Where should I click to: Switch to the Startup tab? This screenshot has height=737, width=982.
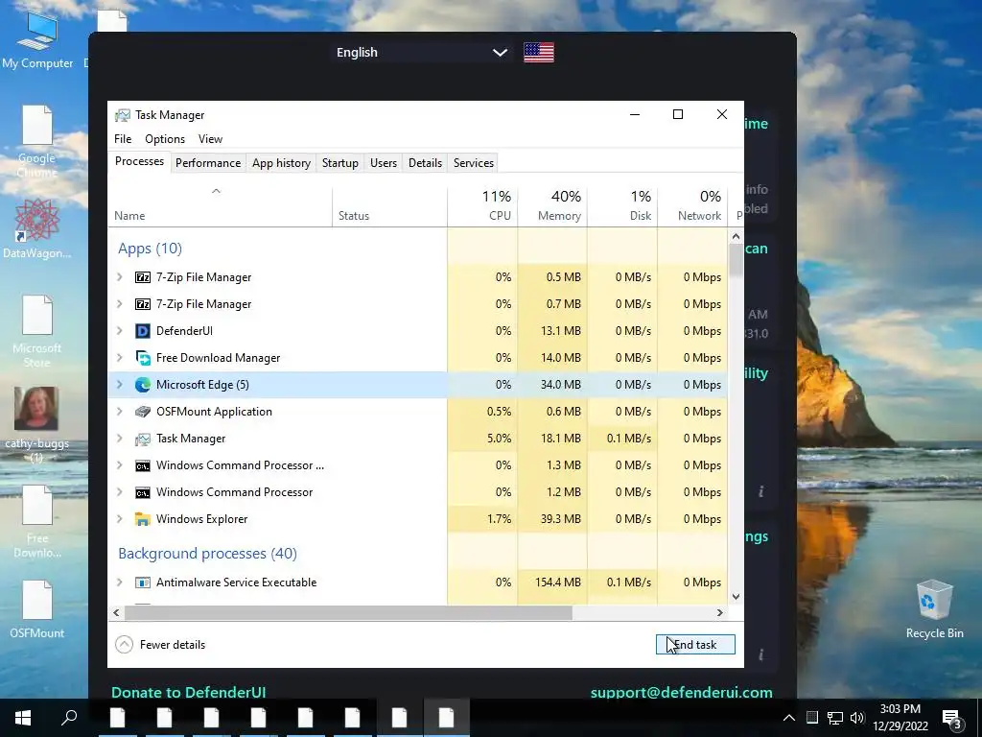pos(340,163)
